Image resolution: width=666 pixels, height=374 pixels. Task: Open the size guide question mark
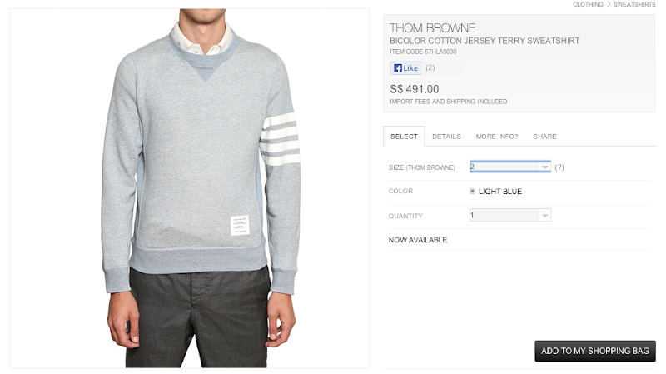coord(559,167)
